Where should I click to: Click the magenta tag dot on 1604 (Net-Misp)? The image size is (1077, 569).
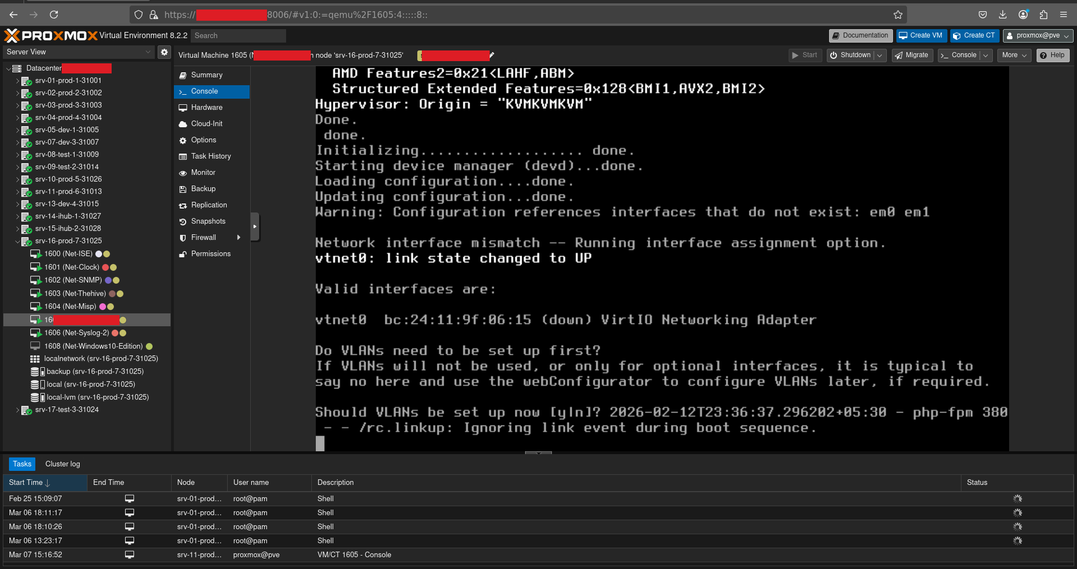click(103, 307)
